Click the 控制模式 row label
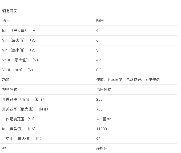 click(10, 90)
